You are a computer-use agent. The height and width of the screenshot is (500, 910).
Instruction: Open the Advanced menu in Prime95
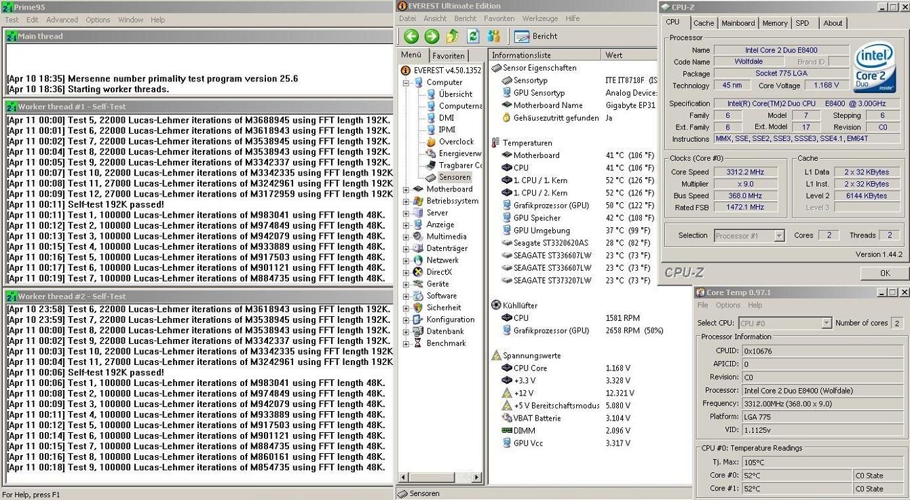[62, 20]
